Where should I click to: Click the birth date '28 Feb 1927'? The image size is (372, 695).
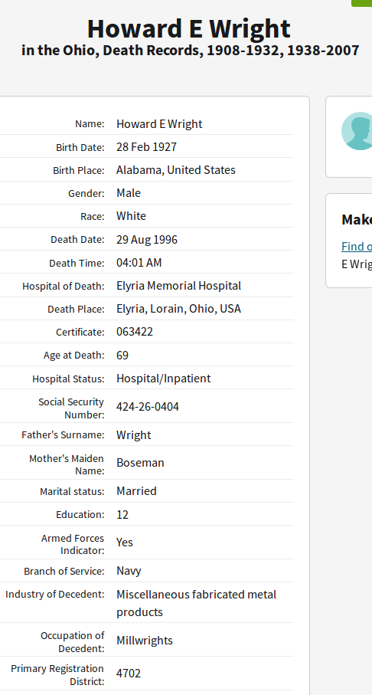[147, 146]
